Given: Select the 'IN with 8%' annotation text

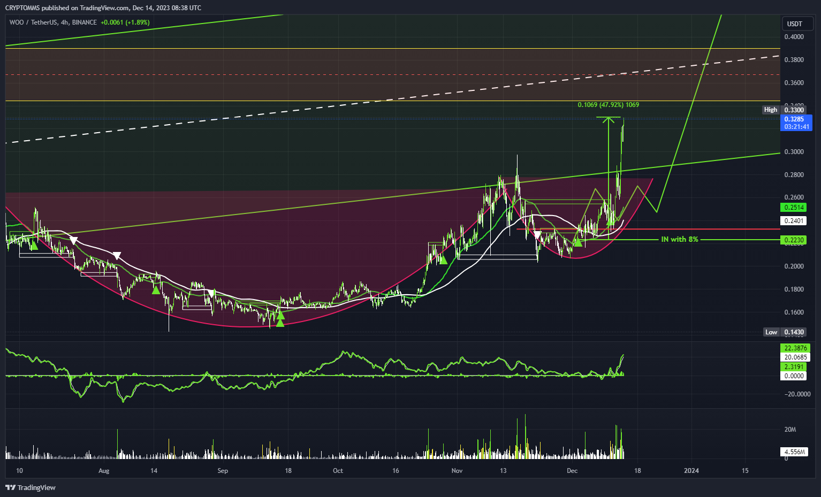Looking at the screenshot, I should tap(680, 239).
